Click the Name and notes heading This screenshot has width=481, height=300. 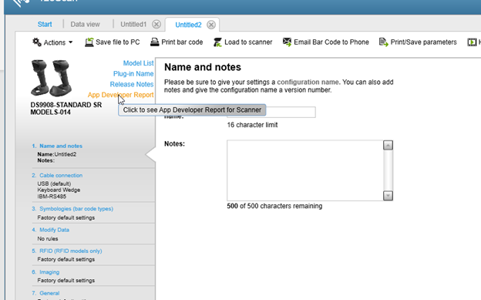203,67
